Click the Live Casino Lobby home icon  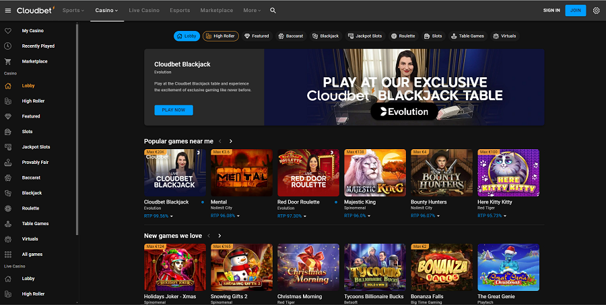pyautogui.click(x=7, y=278)
